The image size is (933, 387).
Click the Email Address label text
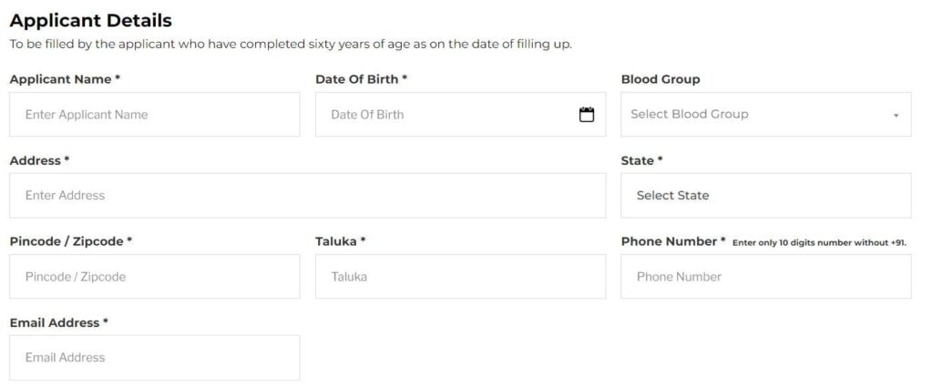click(55, 322)
